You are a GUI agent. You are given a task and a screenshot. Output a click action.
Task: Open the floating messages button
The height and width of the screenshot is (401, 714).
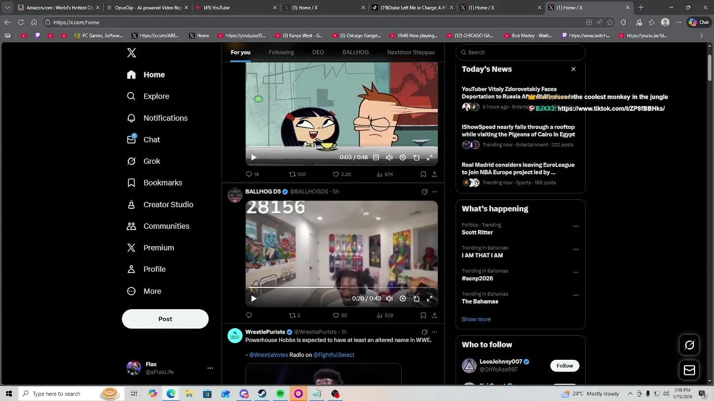689,370
